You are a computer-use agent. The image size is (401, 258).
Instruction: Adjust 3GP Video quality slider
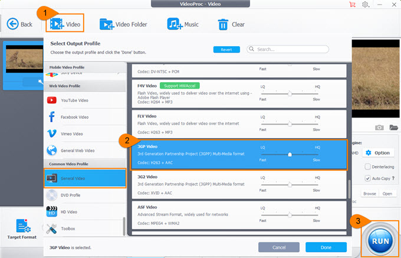(290, 154)
